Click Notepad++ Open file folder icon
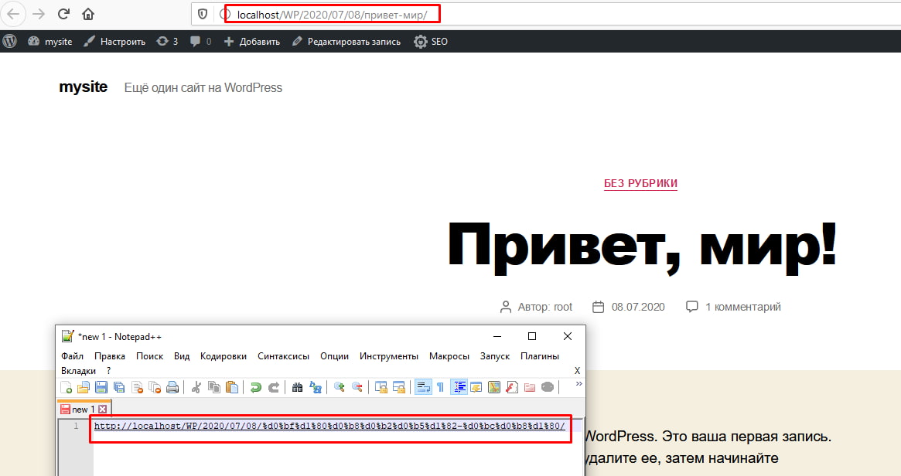The image size is (901, 476). [x=84, y=388]
